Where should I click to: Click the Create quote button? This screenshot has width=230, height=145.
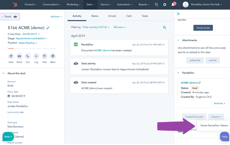pos(203,28)
